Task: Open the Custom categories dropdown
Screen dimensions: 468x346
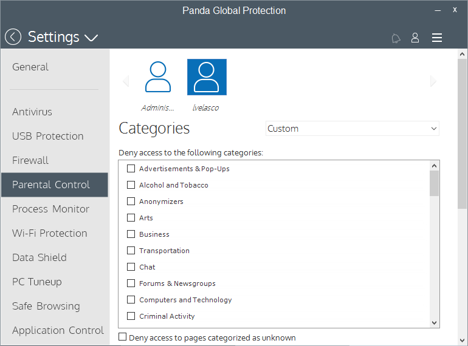Action: (352, 129)
